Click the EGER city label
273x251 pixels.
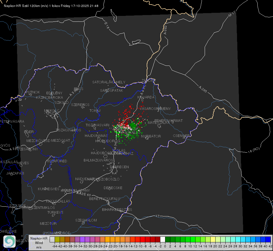(x=29, y=132)
